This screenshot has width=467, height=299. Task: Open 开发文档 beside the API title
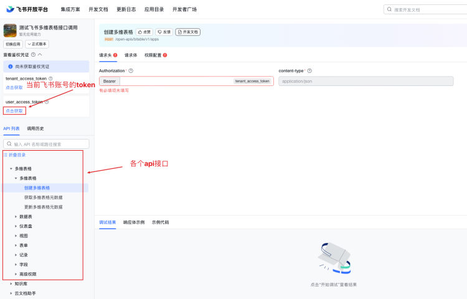(188, 32)
